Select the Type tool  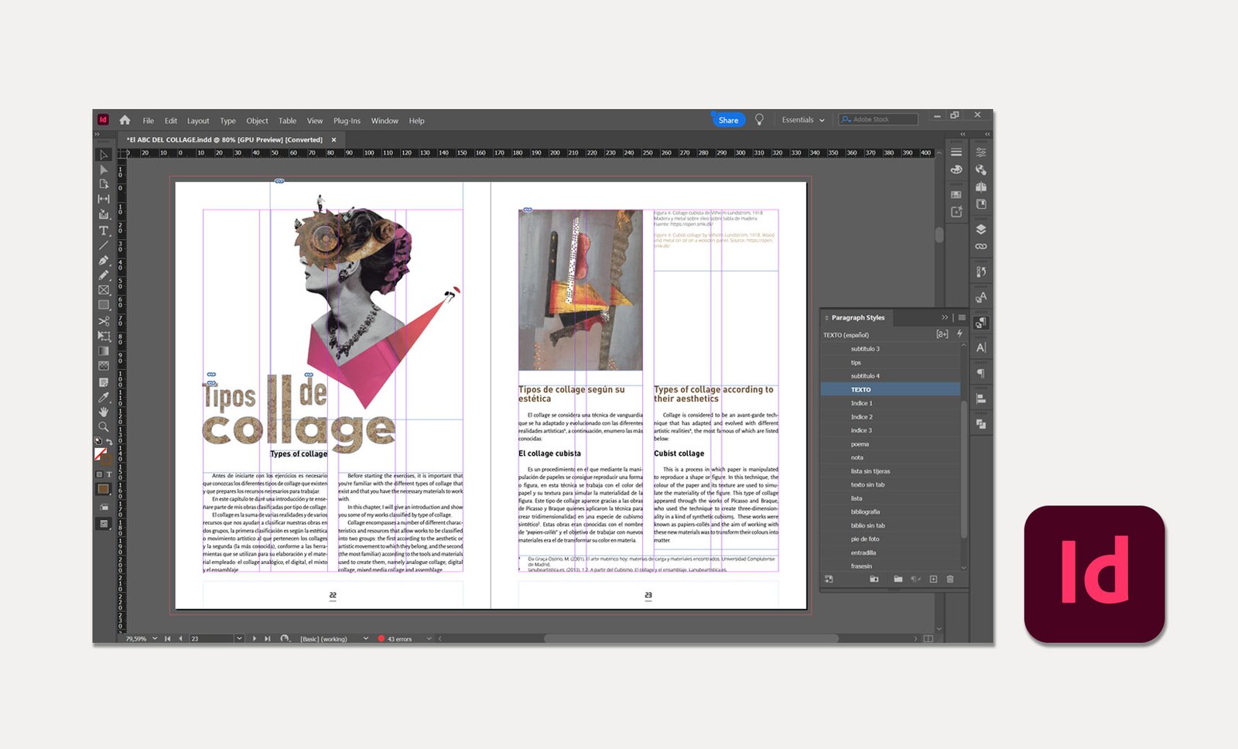[x=104, y=230]
